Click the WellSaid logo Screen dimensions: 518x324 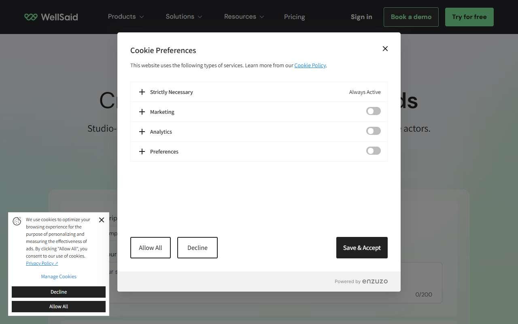coord(51,17)
